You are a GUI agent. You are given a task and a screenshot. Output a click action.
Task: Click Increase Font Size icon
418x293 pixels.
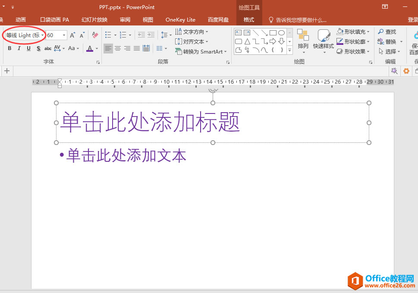click(x=72, y=35)
